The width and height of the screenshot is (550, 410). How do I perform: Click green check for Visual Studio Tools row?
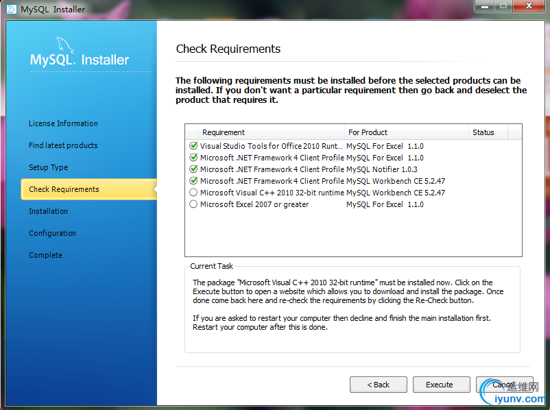193,145
